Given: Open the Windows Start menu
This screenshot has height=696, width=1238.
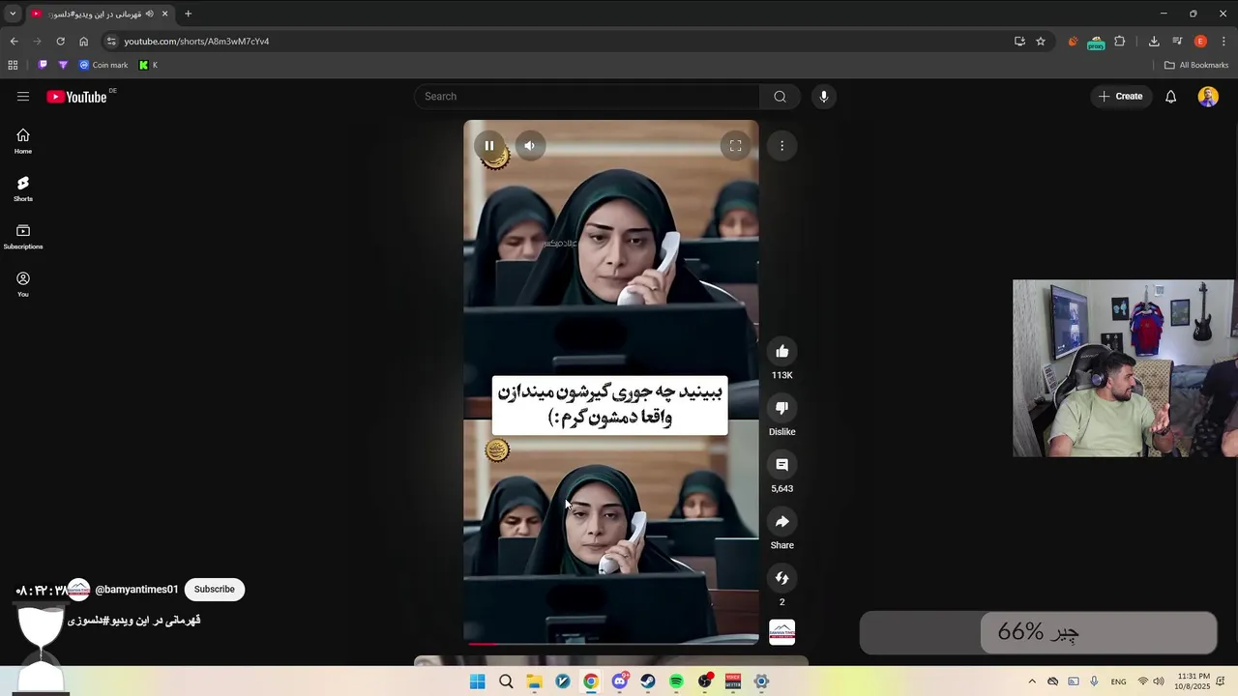Looking at the screenshot, I should [x=478, y=681].
